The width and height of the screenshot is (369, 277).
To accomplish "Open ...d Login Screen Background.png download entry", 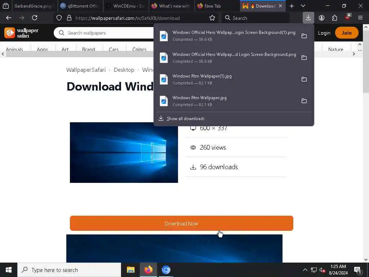I will pyautogui.click(x=227, y=57).
